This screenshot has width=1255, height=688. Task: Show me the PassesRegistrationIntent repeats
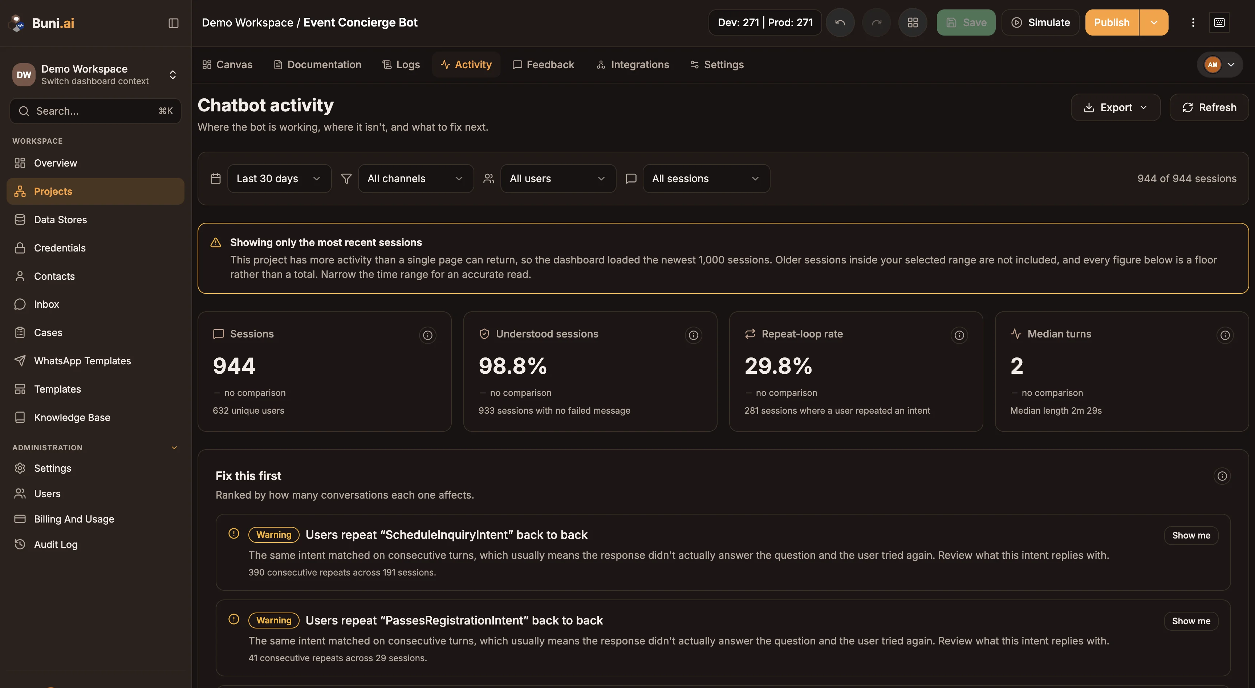(x=1191, y=621)
